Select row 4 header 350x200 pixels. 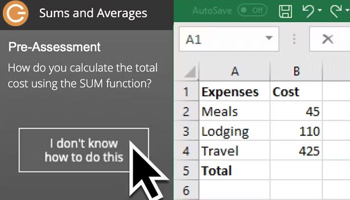(186, 150)
